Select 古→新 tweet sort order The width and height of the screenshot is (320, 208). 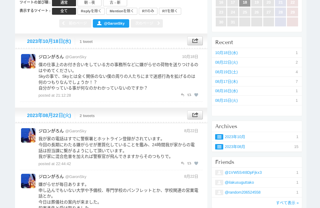(x=115, y=3)
